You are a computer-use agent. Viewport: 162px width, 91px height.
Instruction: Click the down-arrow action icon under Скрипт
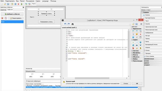[140, 45]
